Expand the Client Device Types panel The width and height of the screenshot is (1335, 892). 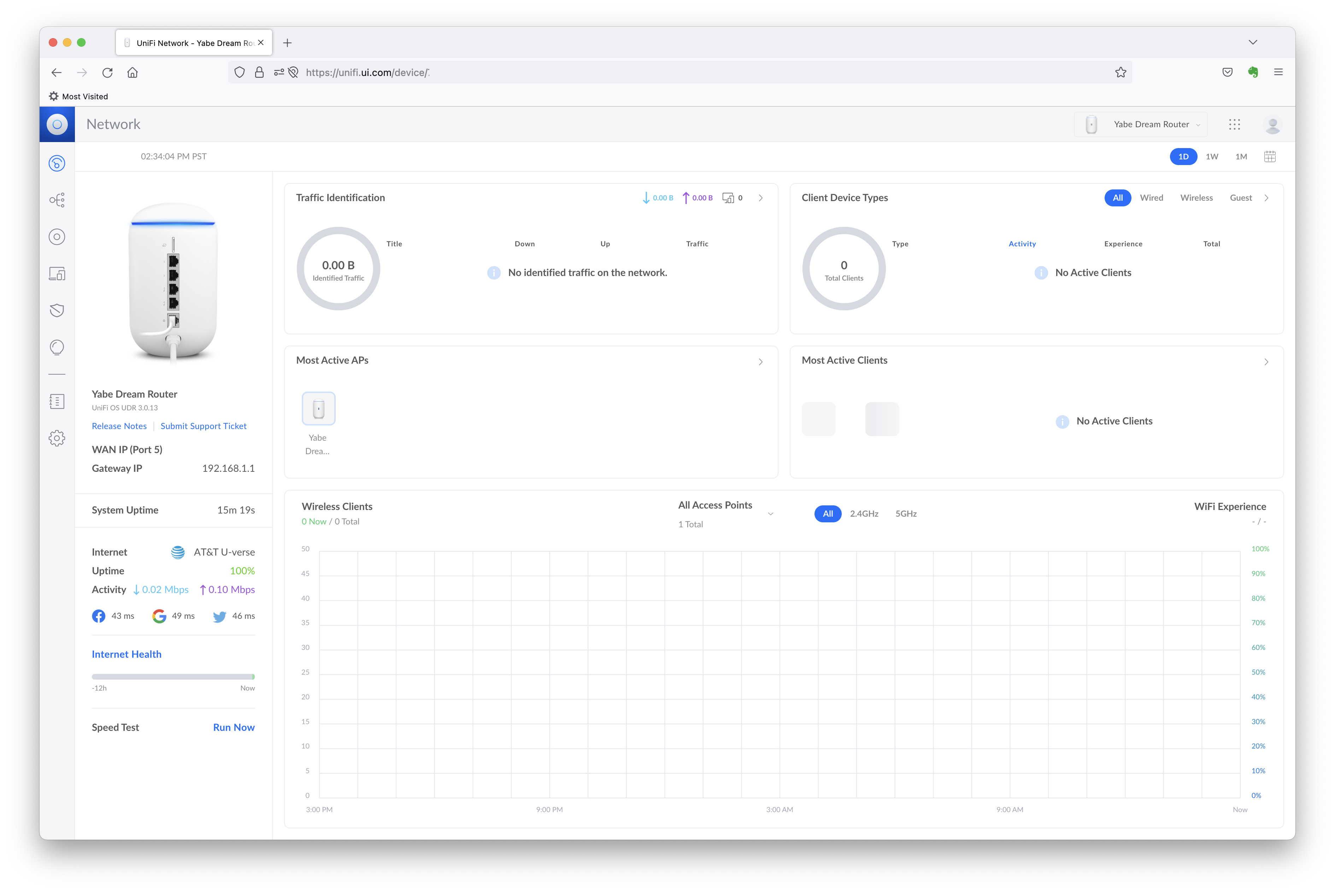(1266, 198)
